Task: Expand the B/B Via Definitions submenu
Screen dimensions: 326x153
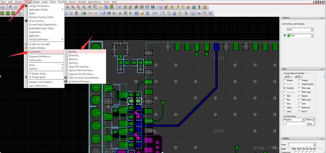Action: coord(44,39)
